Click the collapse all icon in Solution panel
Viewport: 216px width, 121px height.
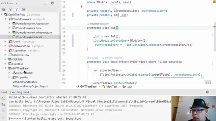pyautogui.click(x=45, y=3)
